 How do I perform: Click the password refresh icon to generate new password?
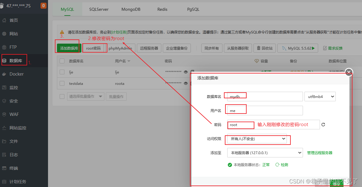(x=323, y=125)
